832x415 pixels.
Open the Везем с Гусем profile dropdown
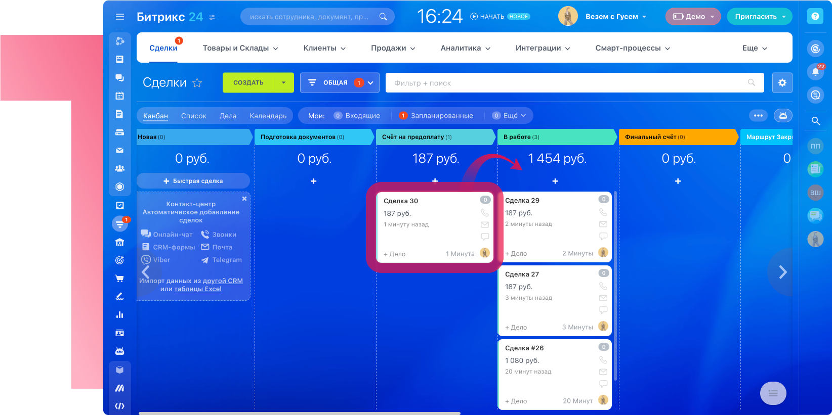tap(616, 17)
